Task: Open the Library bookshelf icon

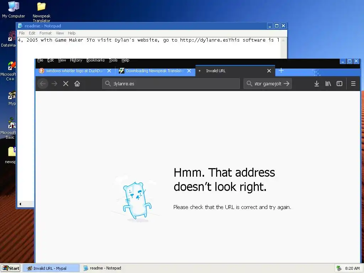Action: tap(328, 84)
